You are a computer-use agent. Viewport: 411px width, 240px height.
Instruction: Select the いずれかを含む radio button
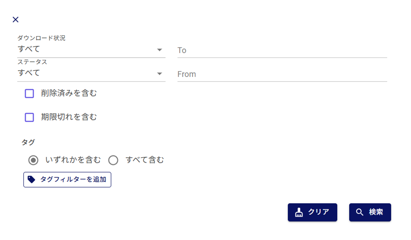coord(33,160)
